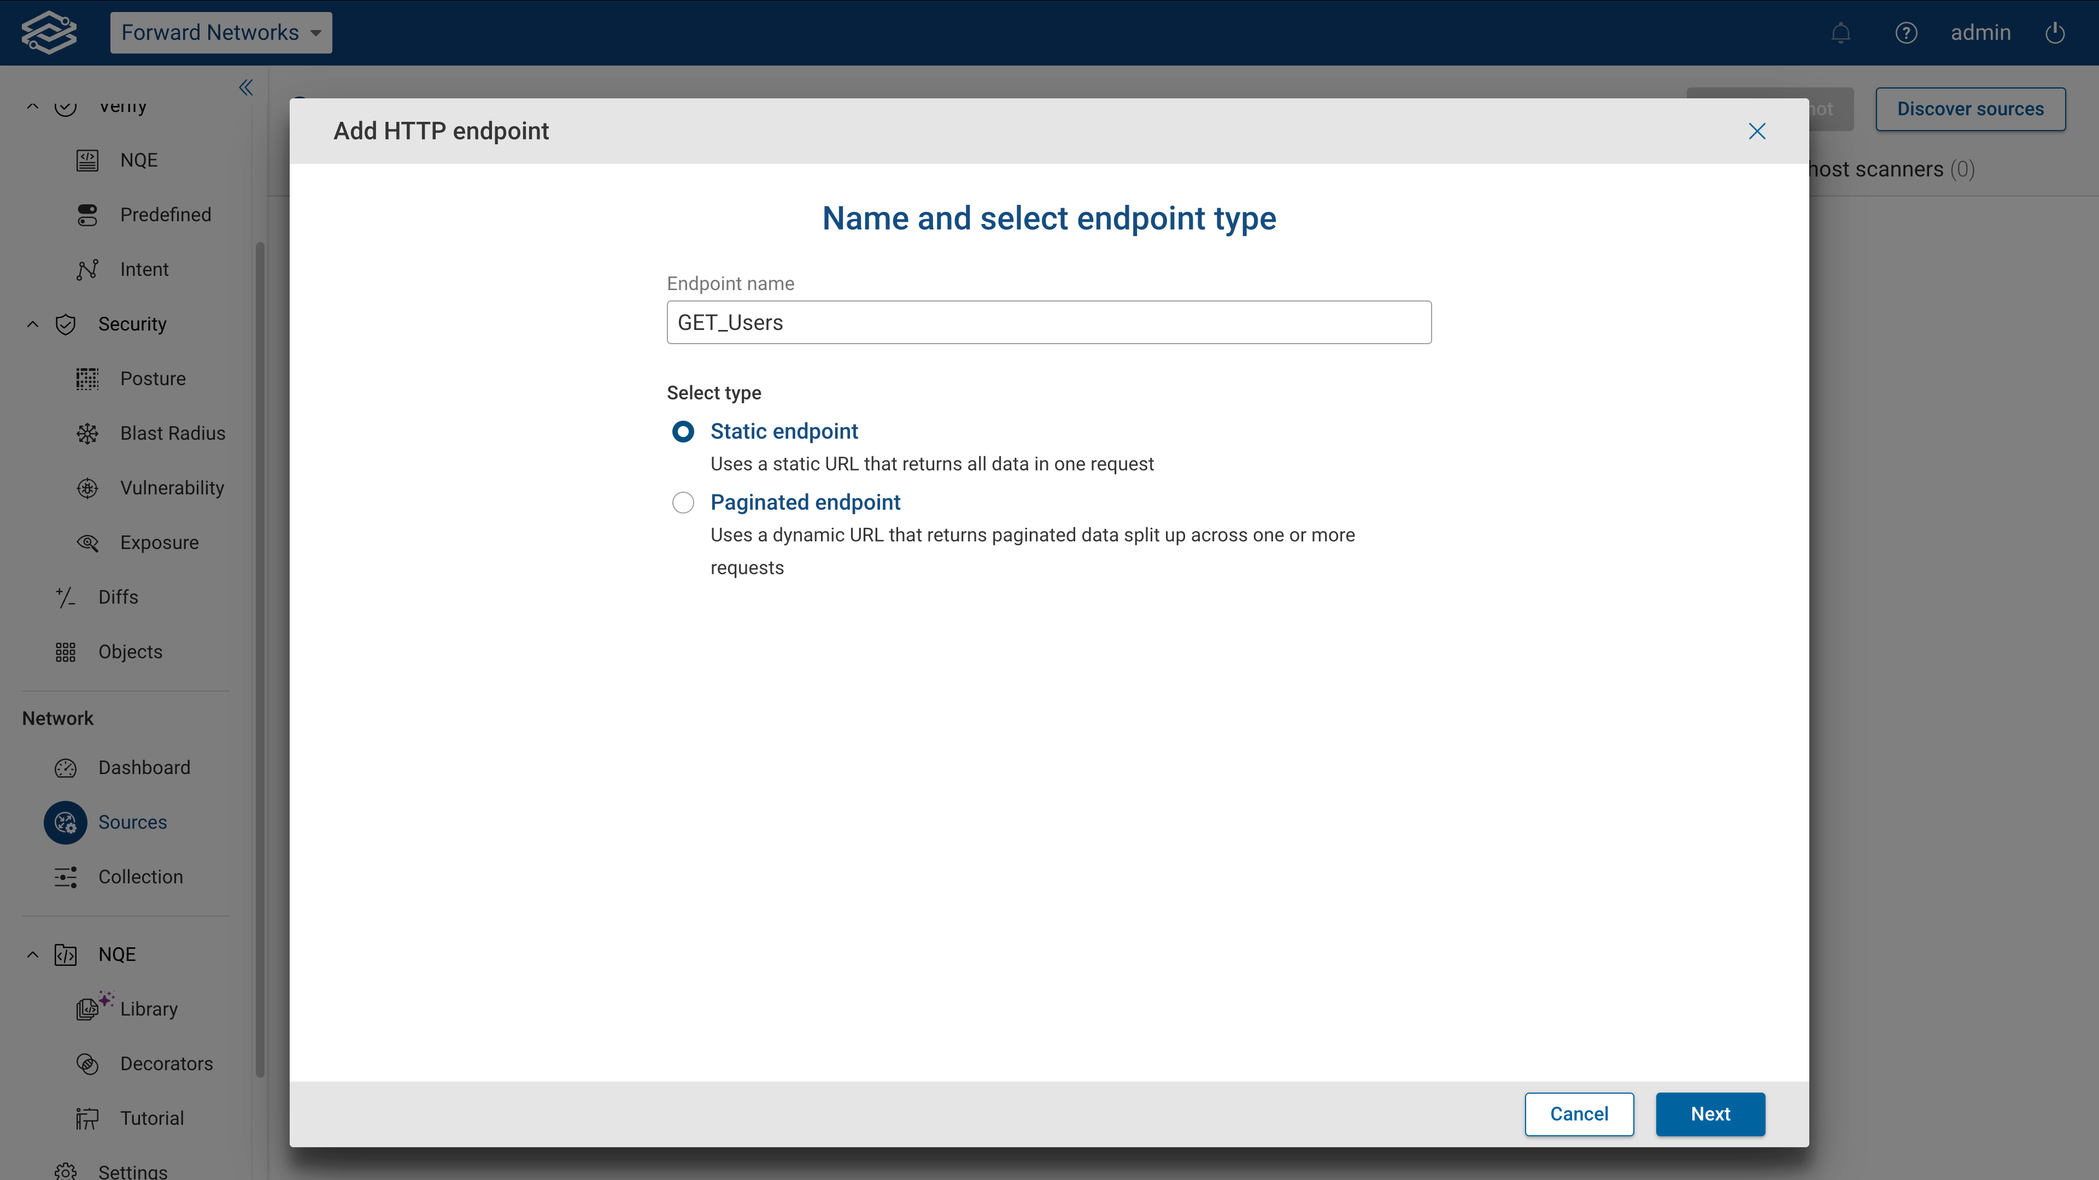Click the Objects grid icon
Screen dimensions: 2099x1180
pyautogui.click(x=65, y=652)
